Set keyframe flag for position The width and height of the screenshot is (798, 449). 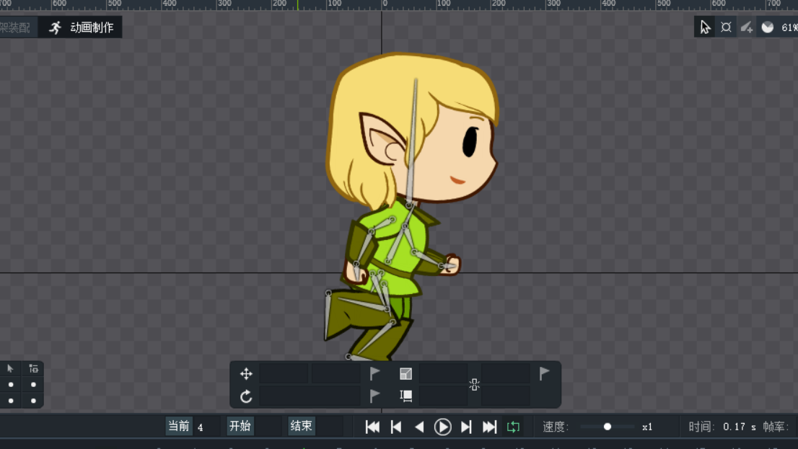tap(375, 373)
